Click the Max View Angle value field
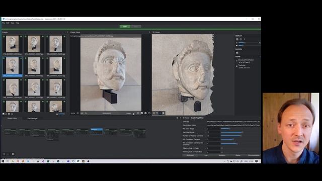This screenshot has height=181, width=322. tap(213, 132)
